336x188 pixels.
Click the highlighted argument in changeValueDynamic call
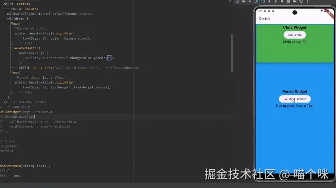pos(110,58)
